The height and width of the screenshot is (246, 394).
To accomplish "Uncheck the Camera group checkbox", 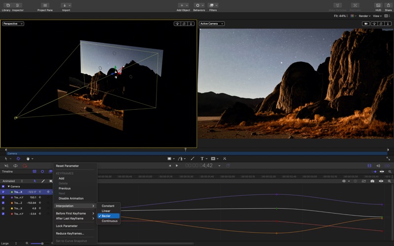I will coord(3,186).
